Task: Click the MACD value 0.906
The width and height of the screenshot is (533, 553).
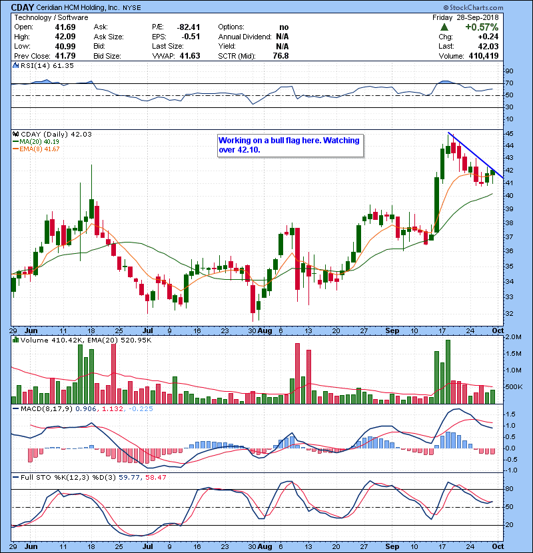Action: click(x=86, y=409)
